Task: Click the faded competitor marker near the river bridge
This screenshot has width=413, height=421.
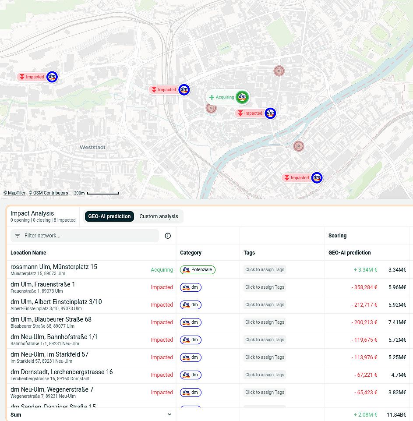Action: point(298,146)
